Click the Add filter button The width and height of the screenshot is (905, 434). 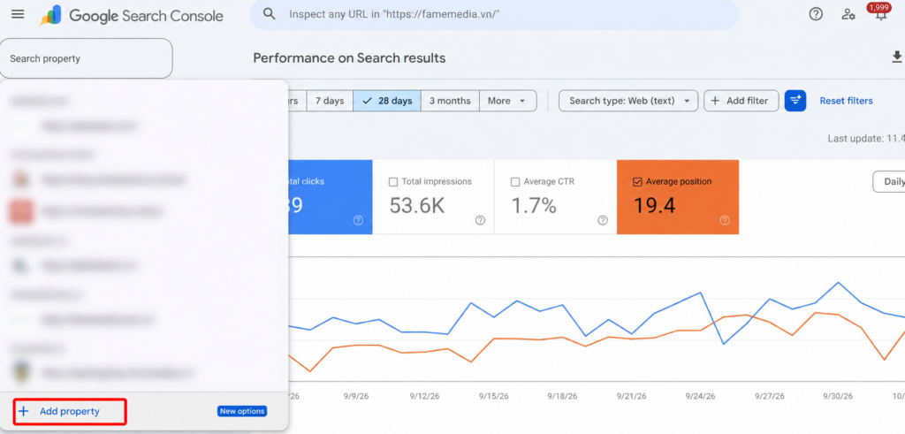[741, 101]
